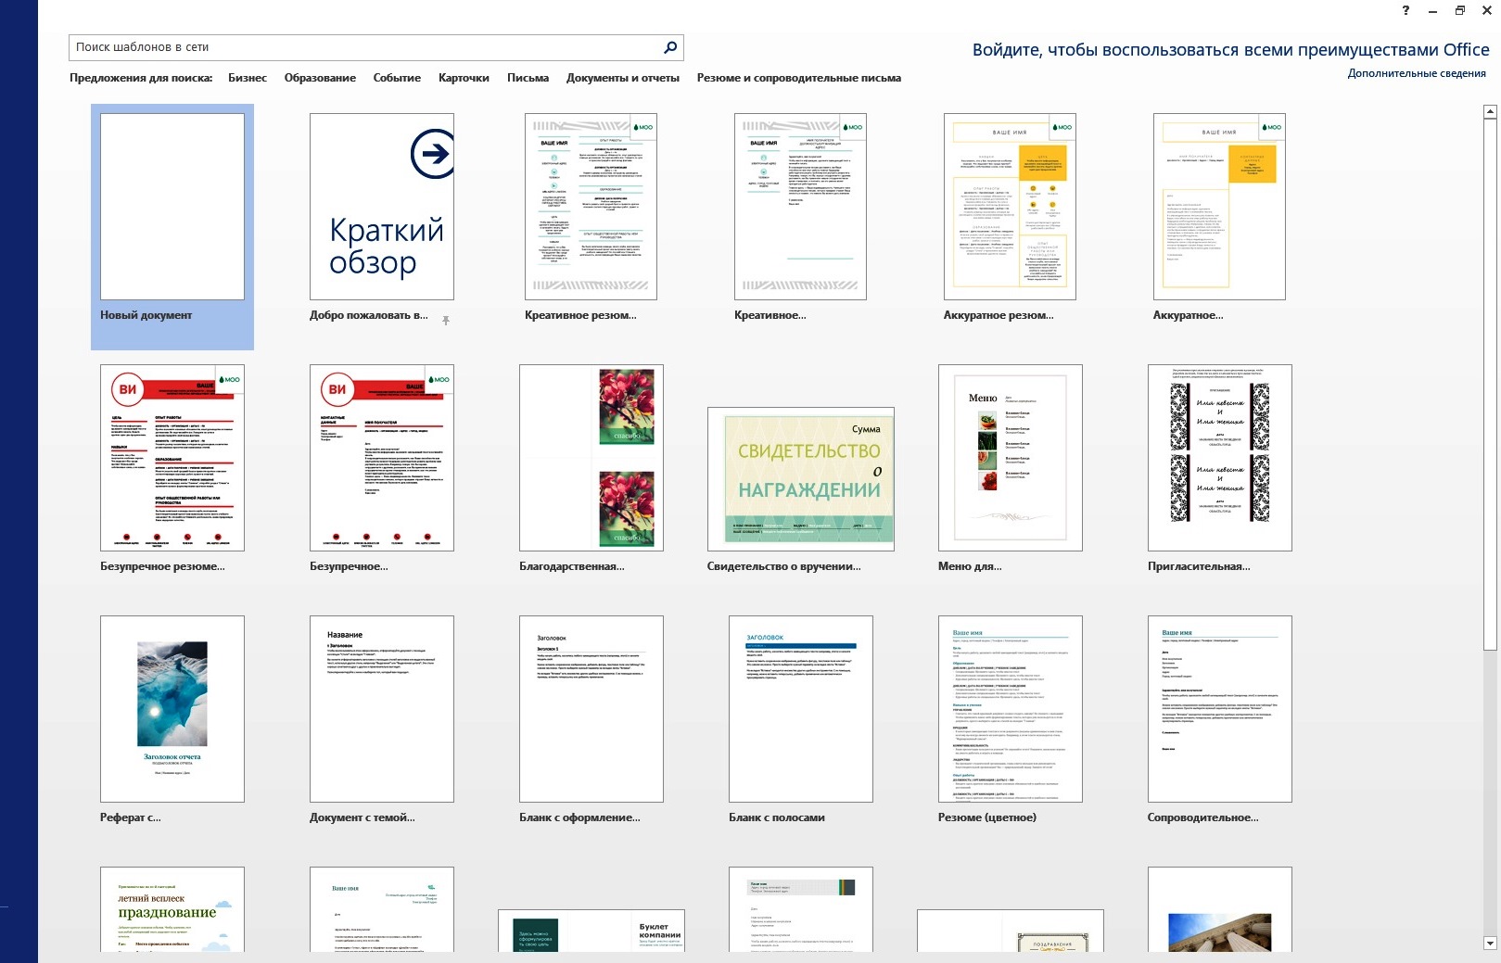This screenshot has height=963, width=1501.
Task: Select 'Аккуратное резюм...' template thumbnail
Action: pyautogui.click(x=1010, y=207)
